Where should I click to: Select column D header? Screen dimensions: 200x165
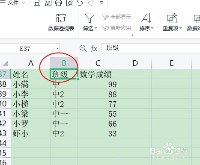(x=135, y=63)
